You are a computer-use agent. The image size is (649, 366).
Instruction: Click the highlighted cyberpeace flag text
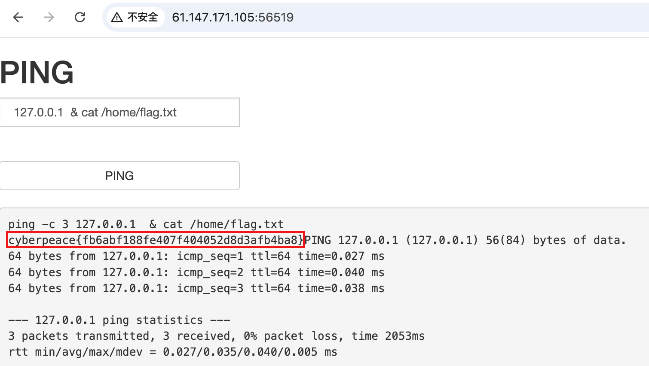point(156,240)
